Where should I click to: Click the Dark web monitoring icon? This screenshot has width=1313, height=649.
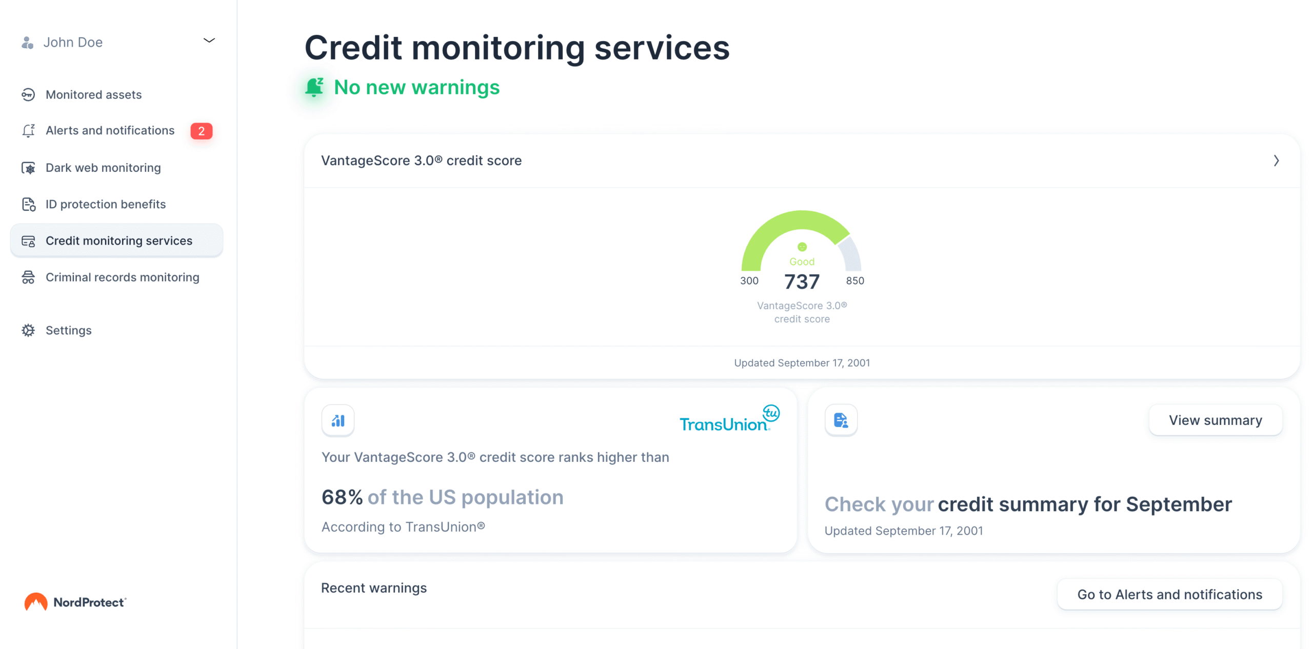pyautogui.click(x=28, y=168)
